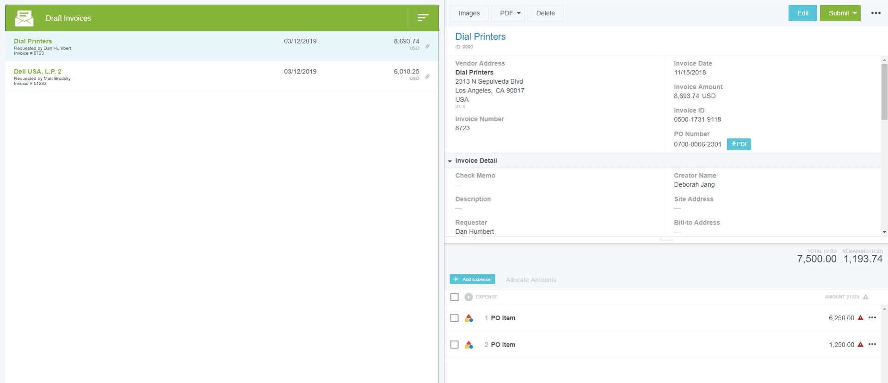Click Dial Printers invoice attachment paperclip

(x=427, y=46)
